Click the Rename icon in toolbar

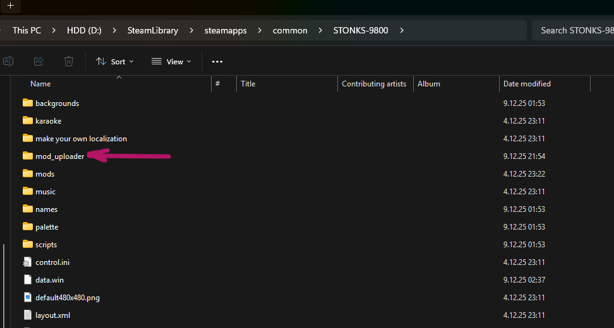(8, 61)
